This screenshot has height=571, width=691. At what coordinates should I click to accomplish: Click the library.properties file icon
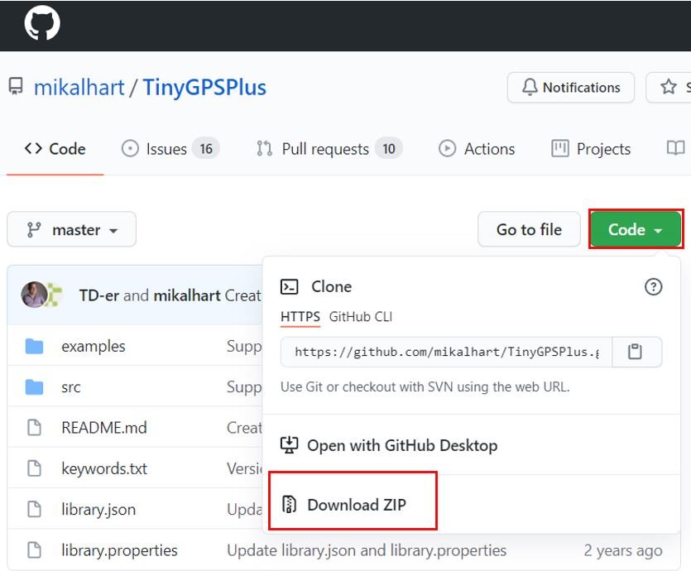35,550
